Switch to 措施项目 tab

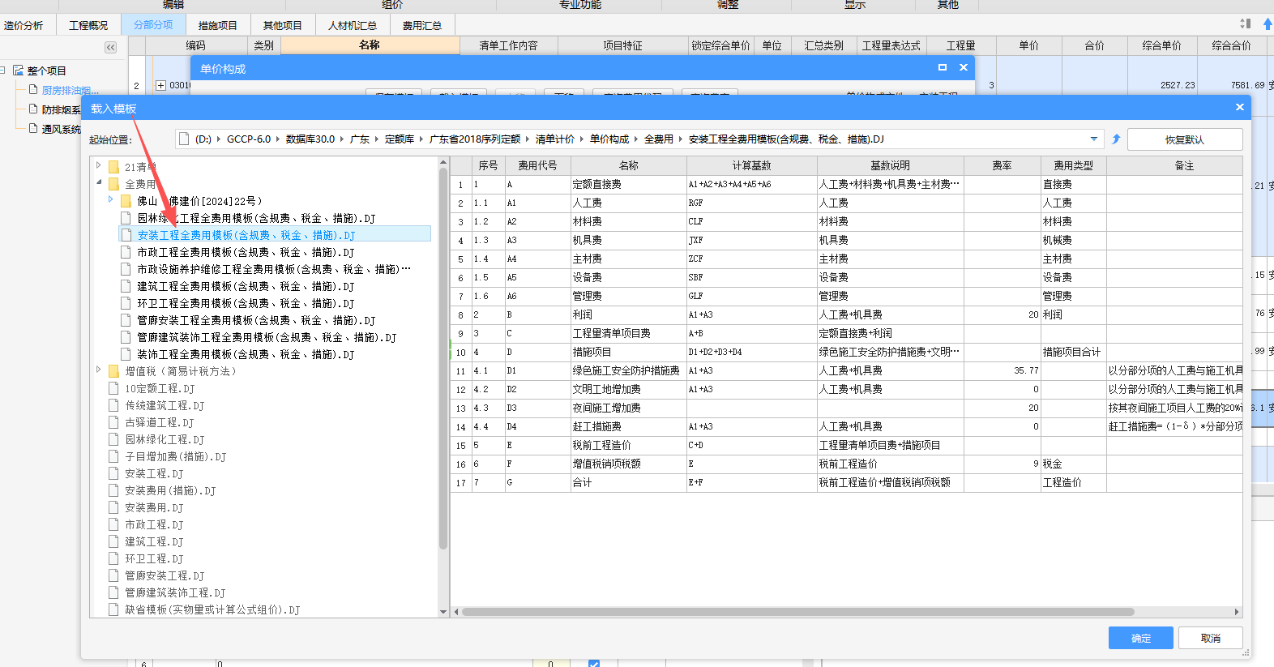(x=218, y=25)
